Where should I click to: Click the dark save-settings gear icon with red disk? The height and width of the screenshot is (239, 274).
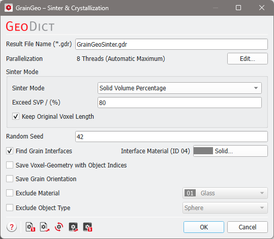87,227
